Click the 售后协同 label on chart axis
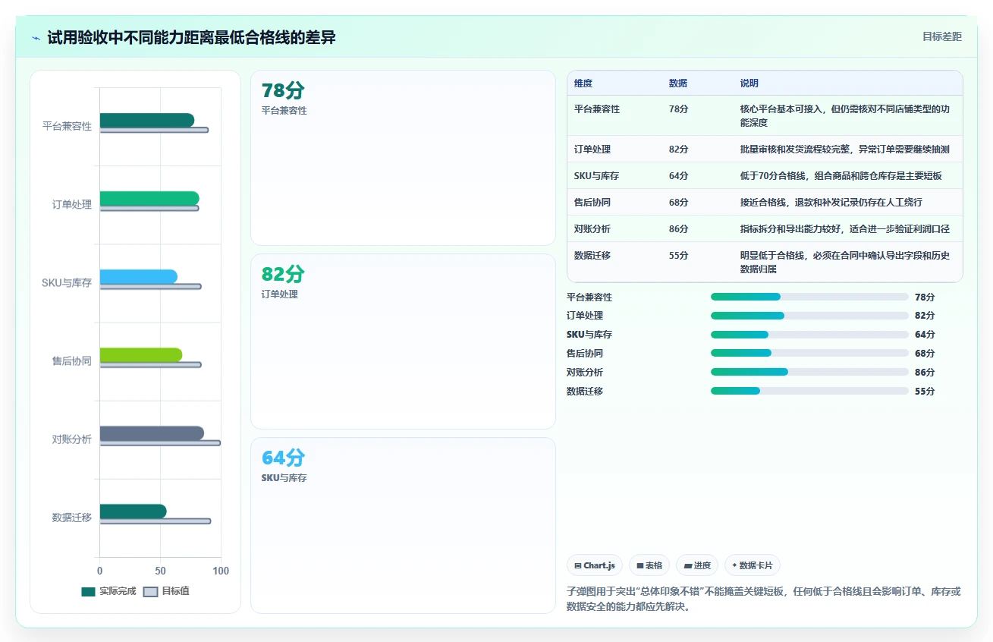The height and width of the screenshot is (642, 993). pyautogui.click(x=71, y=361)
